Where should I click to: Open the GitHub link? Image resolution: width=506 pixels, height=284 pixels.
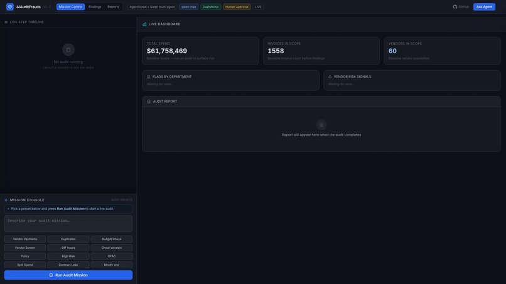pos(461,7)
